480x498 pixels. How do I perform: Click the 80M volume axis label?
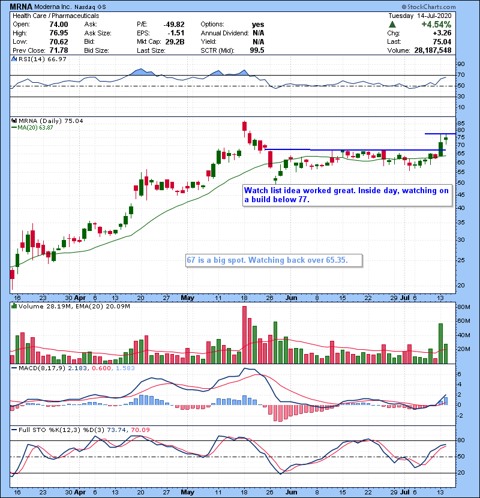point(463,307)
